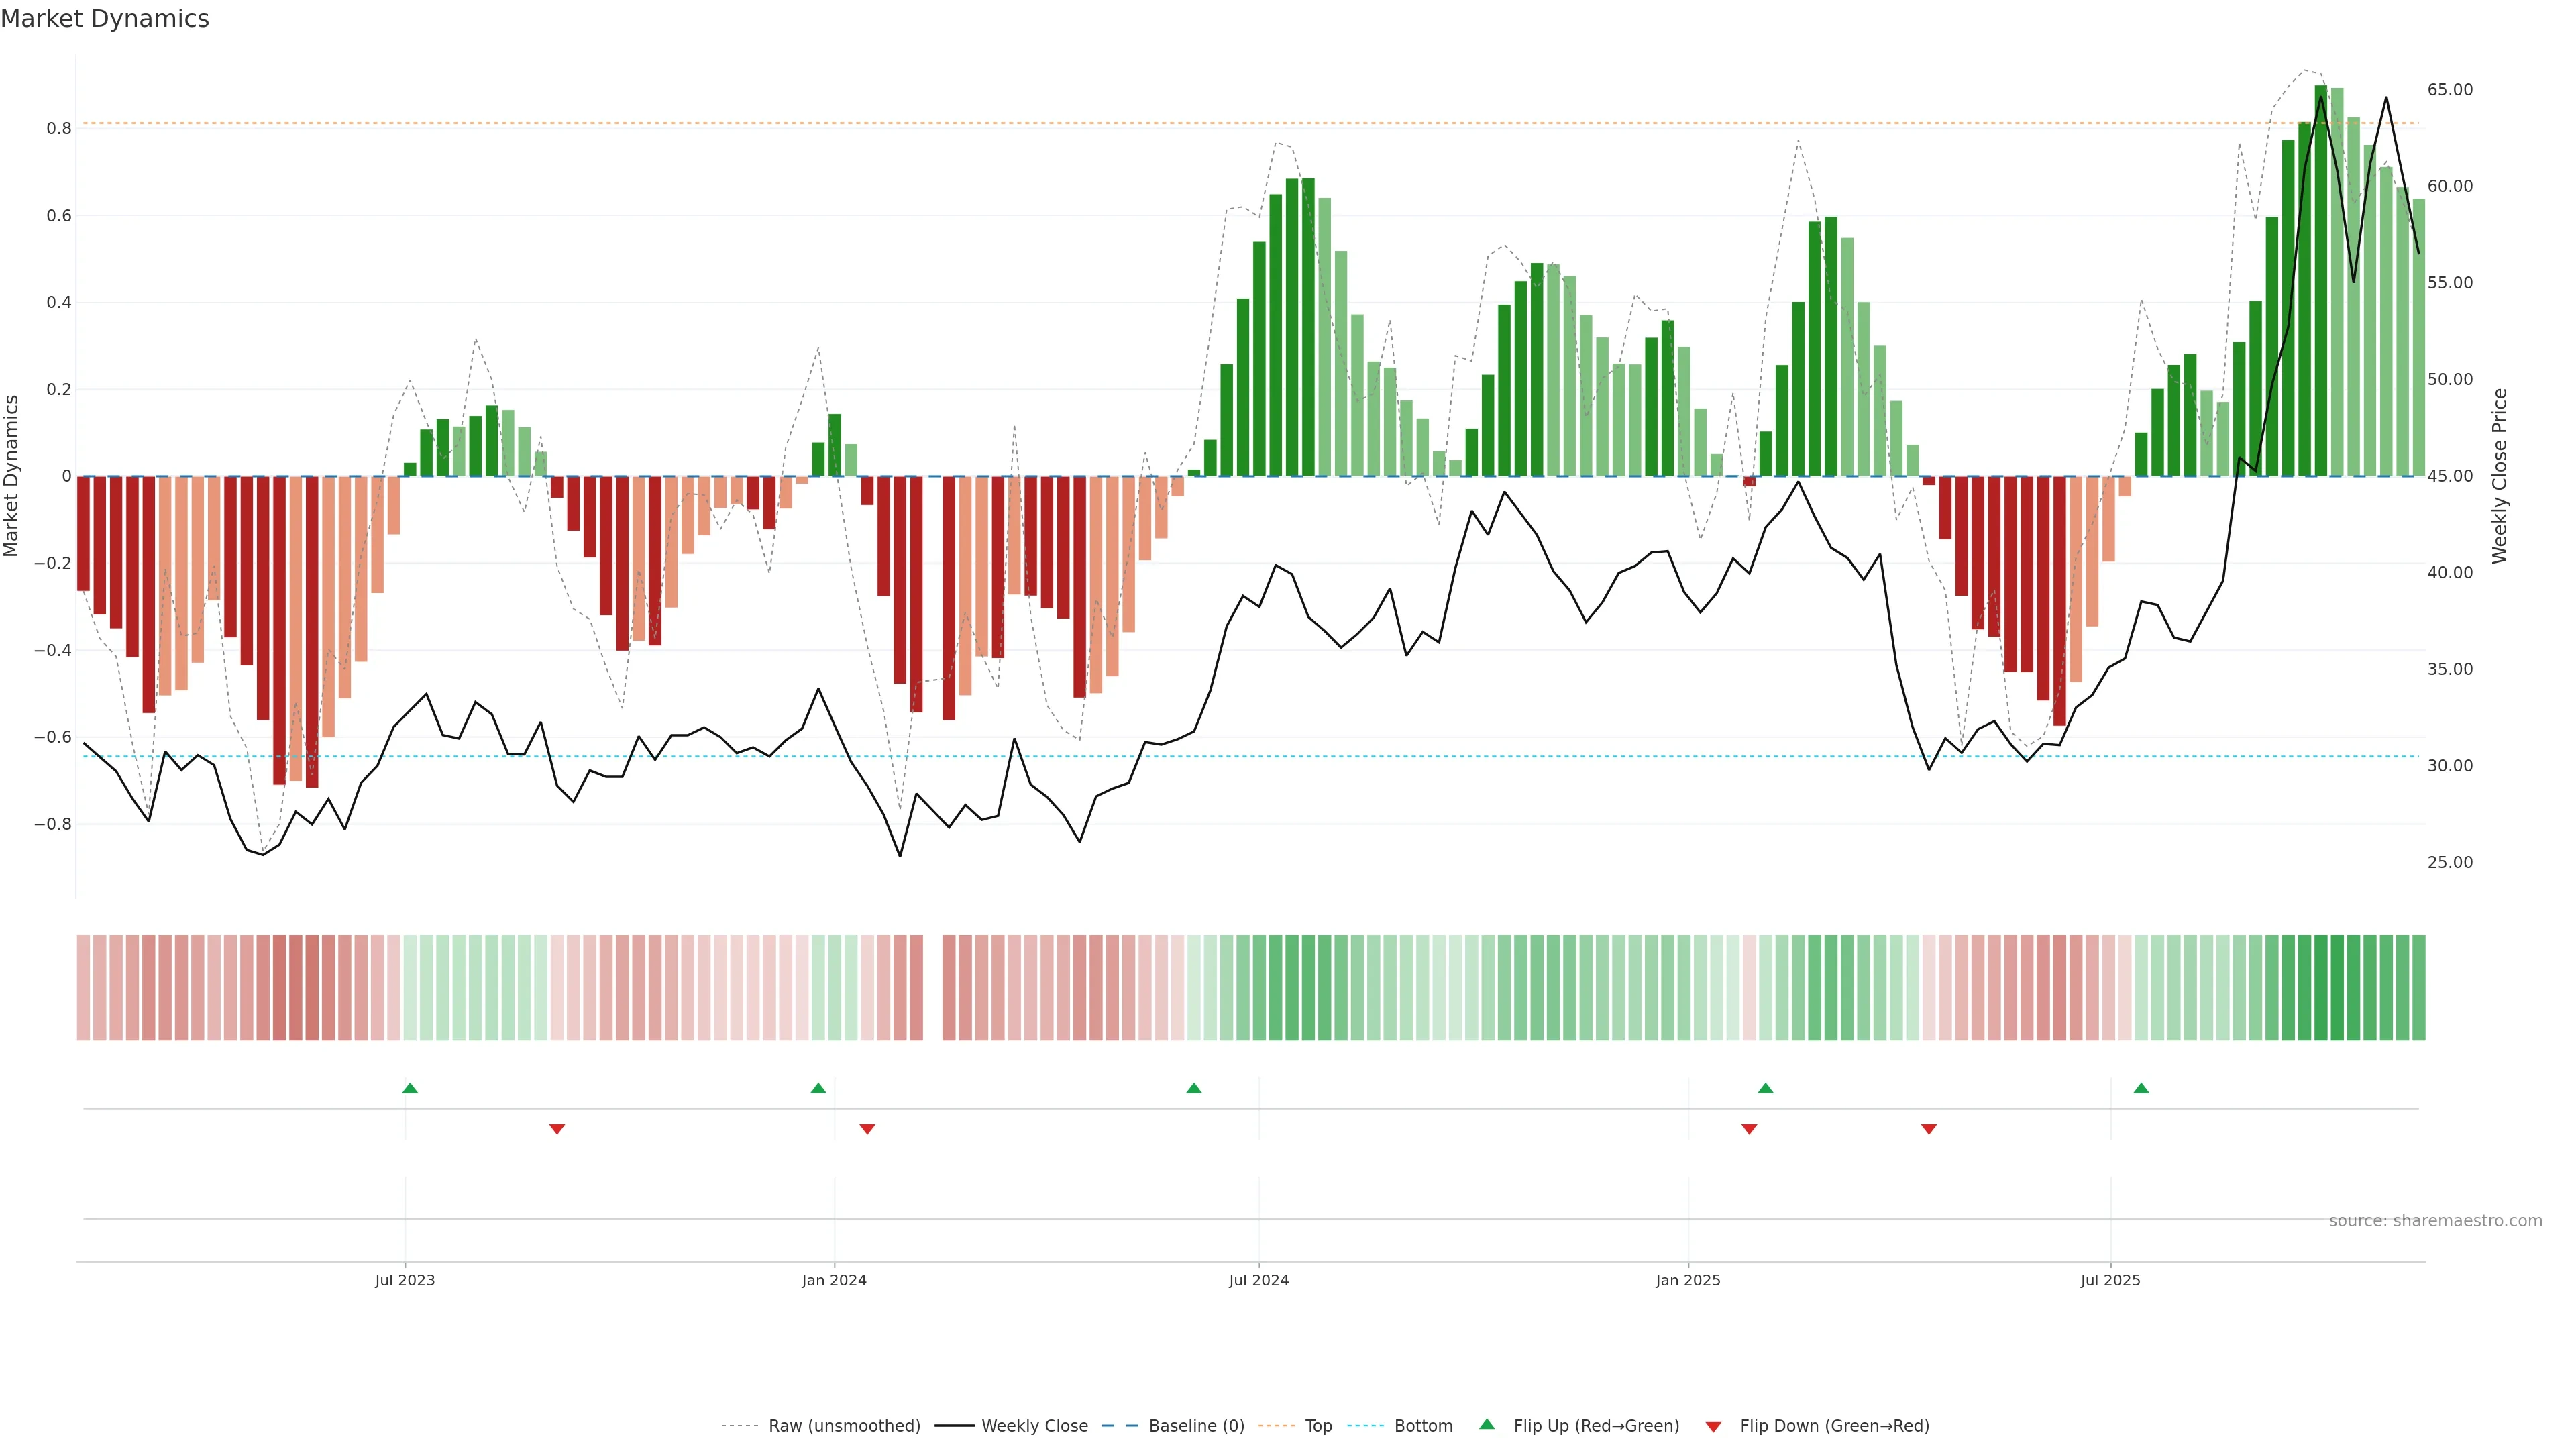The height and width of the screenshot is (1449, 2576).
Task: Click the green flip-up marker after Jan 2025
Action: (x=1765, y=1088)
